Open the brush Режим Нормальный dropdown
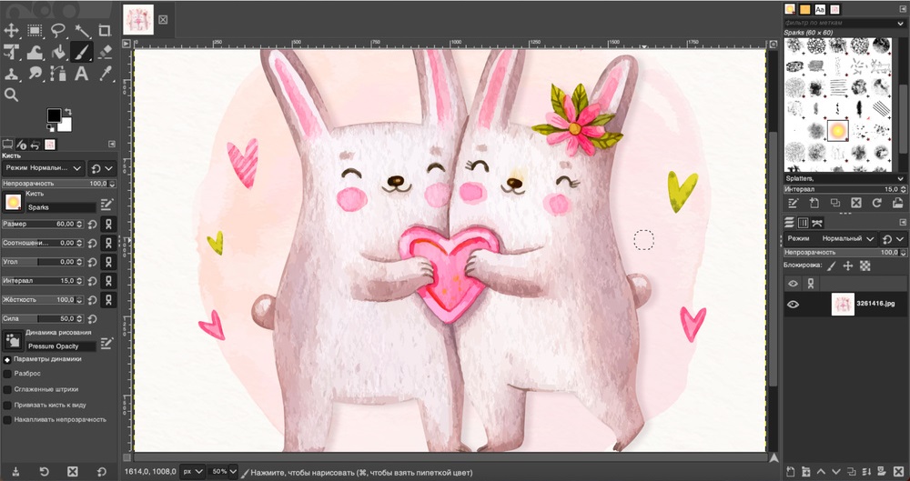The width and height of the screenshot is (910, 481). click(x=44, y=168)
